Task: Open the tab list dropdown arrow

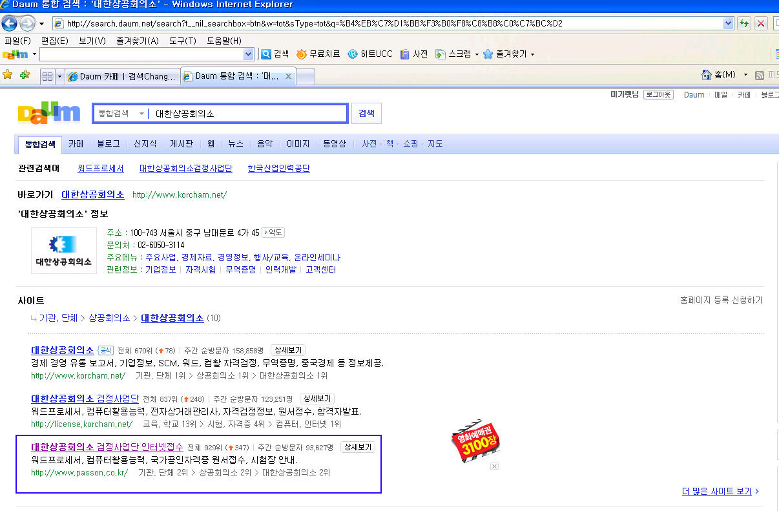Action: (59, 76)
